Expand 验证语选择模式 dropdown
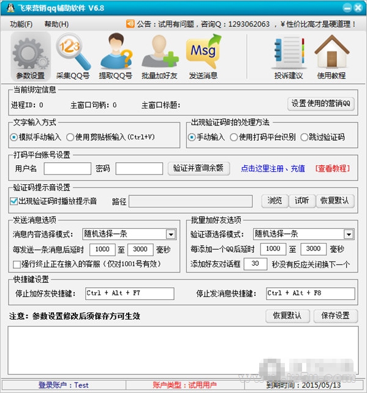 tap(349, 234)
